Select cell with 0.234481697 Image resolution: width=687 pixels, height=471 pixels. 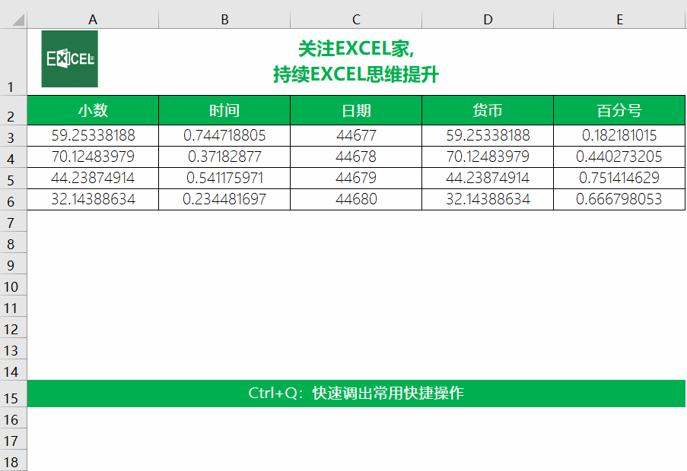(x=224, y=200)
